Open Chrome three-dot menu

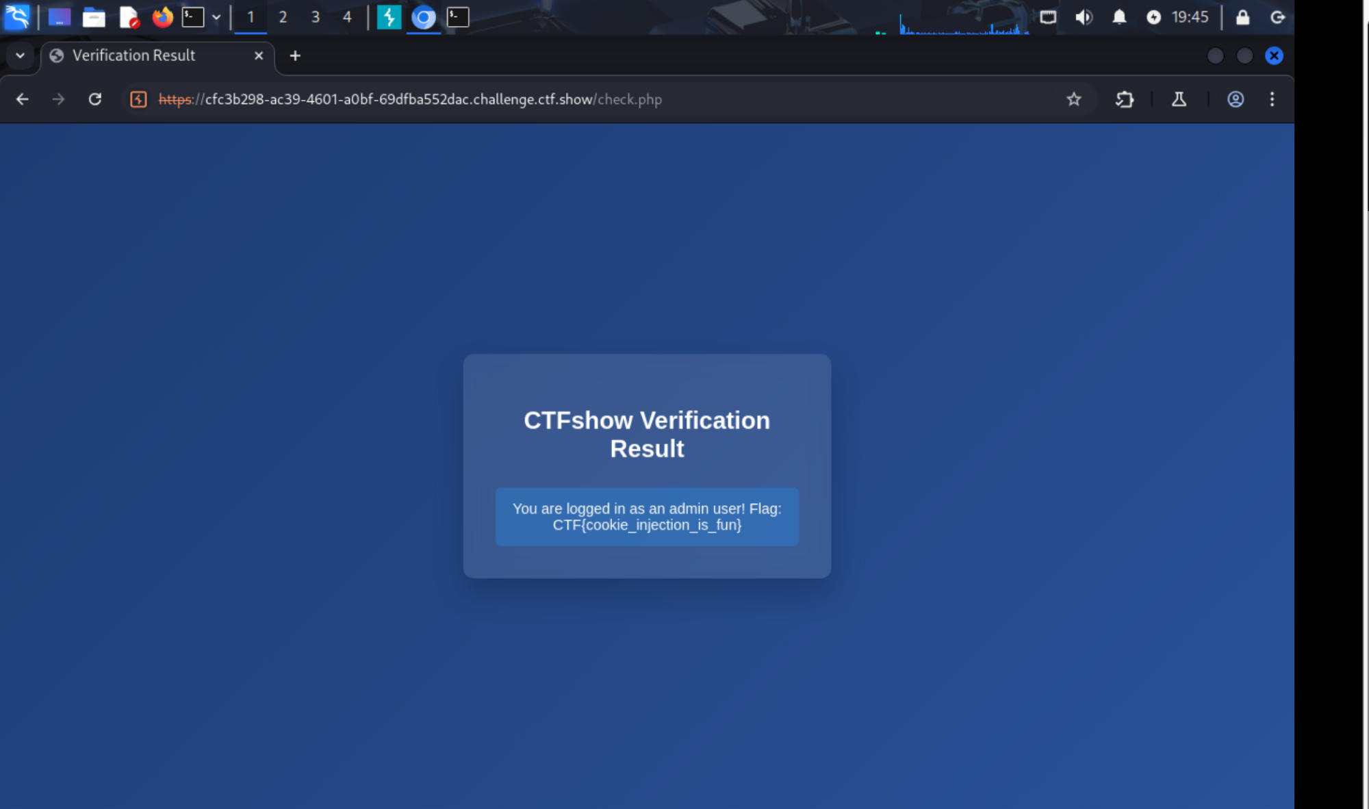tap(1272, 99)
